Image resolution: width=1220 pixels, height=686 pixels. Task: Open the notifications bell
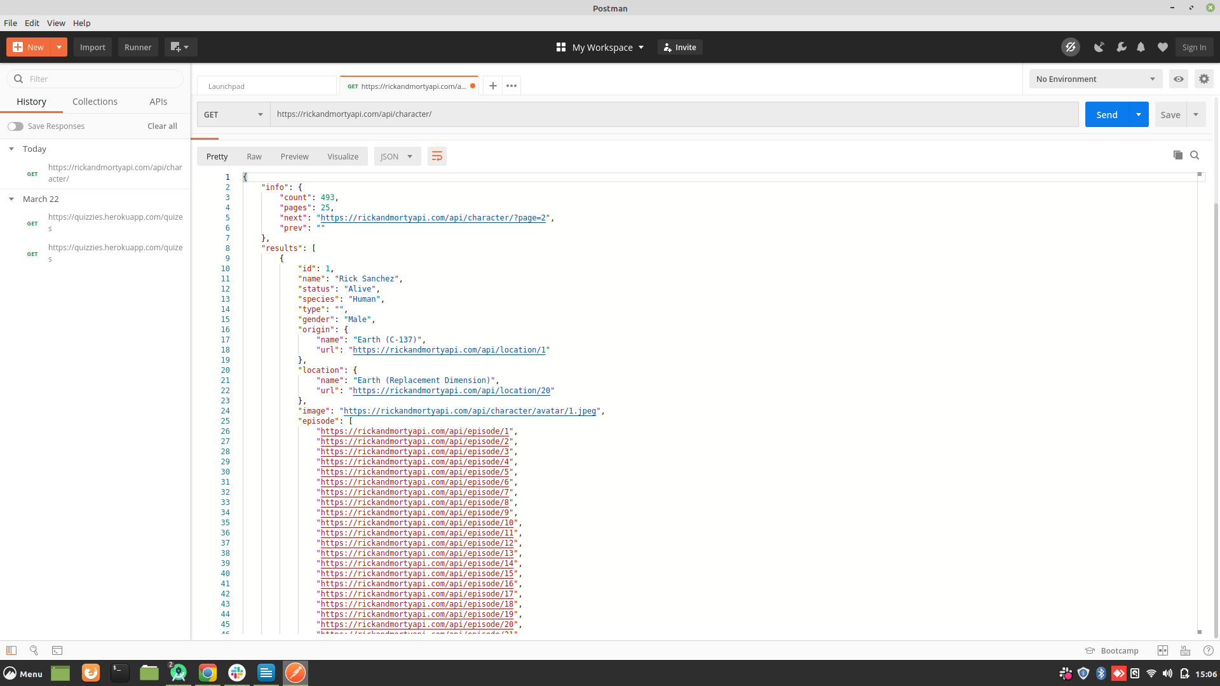[x=1141, y=47]
